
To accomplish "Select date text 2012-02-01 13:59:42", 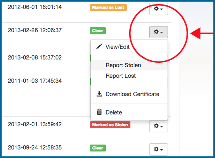I will tap(35, 125).
